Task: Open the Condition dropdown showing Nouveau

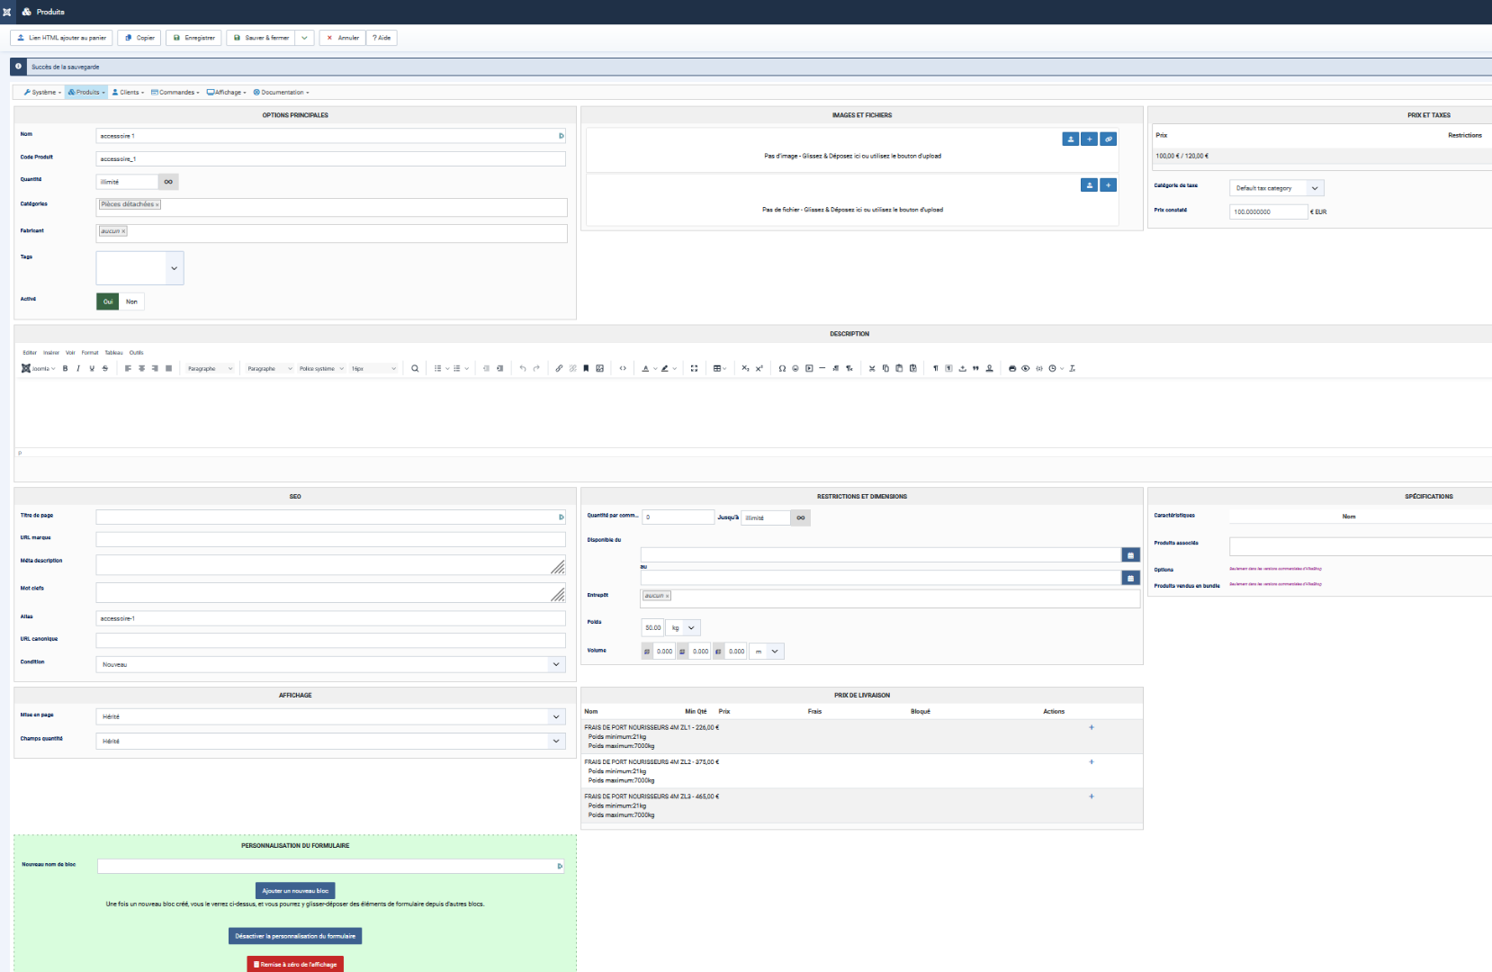Action: [330, 664]
